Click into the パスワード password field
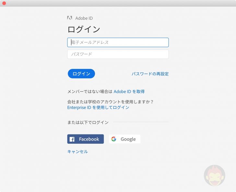This screenshot has width=236, height=192. tap(118, 54)
